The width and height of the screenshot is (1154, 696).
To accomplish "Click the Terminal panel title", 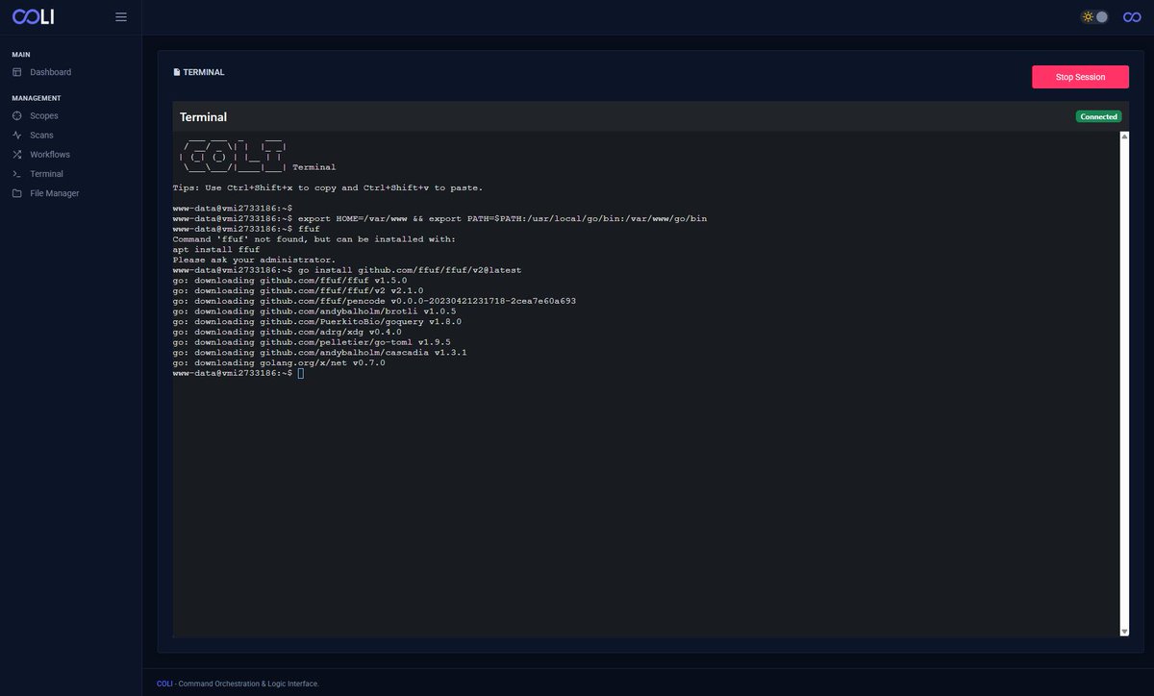I will point(203,117).
